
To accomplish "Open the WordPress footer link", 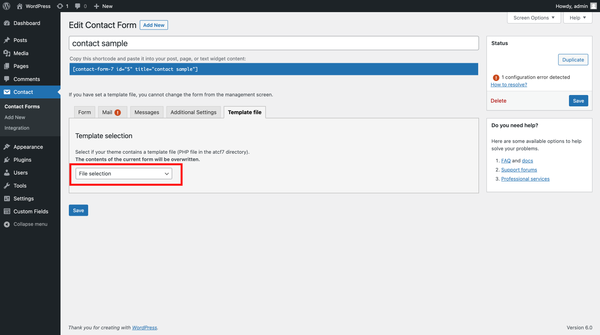I will click(x=145, y=328).
